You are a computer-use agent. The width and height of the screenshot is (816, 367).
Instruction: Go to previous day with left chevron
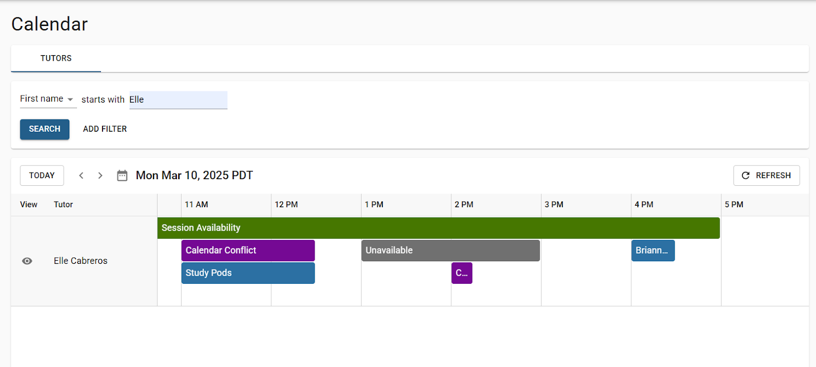pos(81,176)
